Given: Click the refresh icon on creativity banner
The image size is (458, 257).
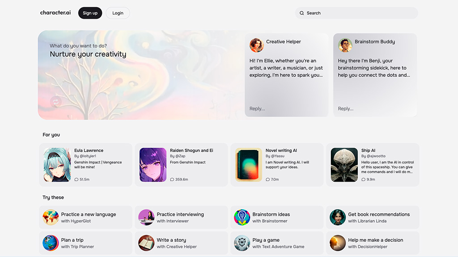Looking at the screenshot, I should coord(55,102).
